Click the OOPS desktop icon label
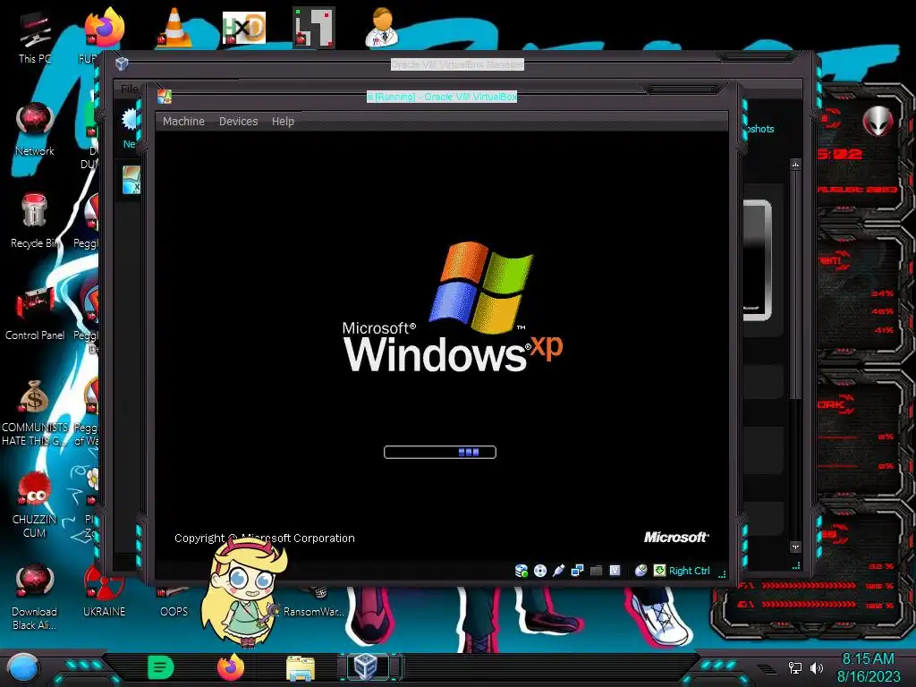This screenshot has width=916, height=687. [x=174, y=612]
